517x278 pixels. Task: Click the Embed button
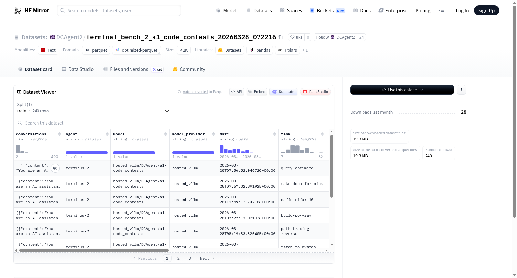[x=257, y=92]
